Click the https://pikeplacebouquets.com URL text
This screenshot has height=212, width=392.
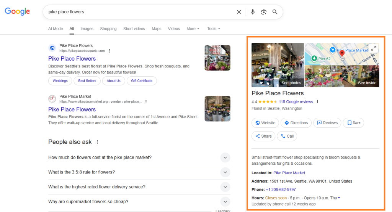pyautogui.click(x=82, y=51)
